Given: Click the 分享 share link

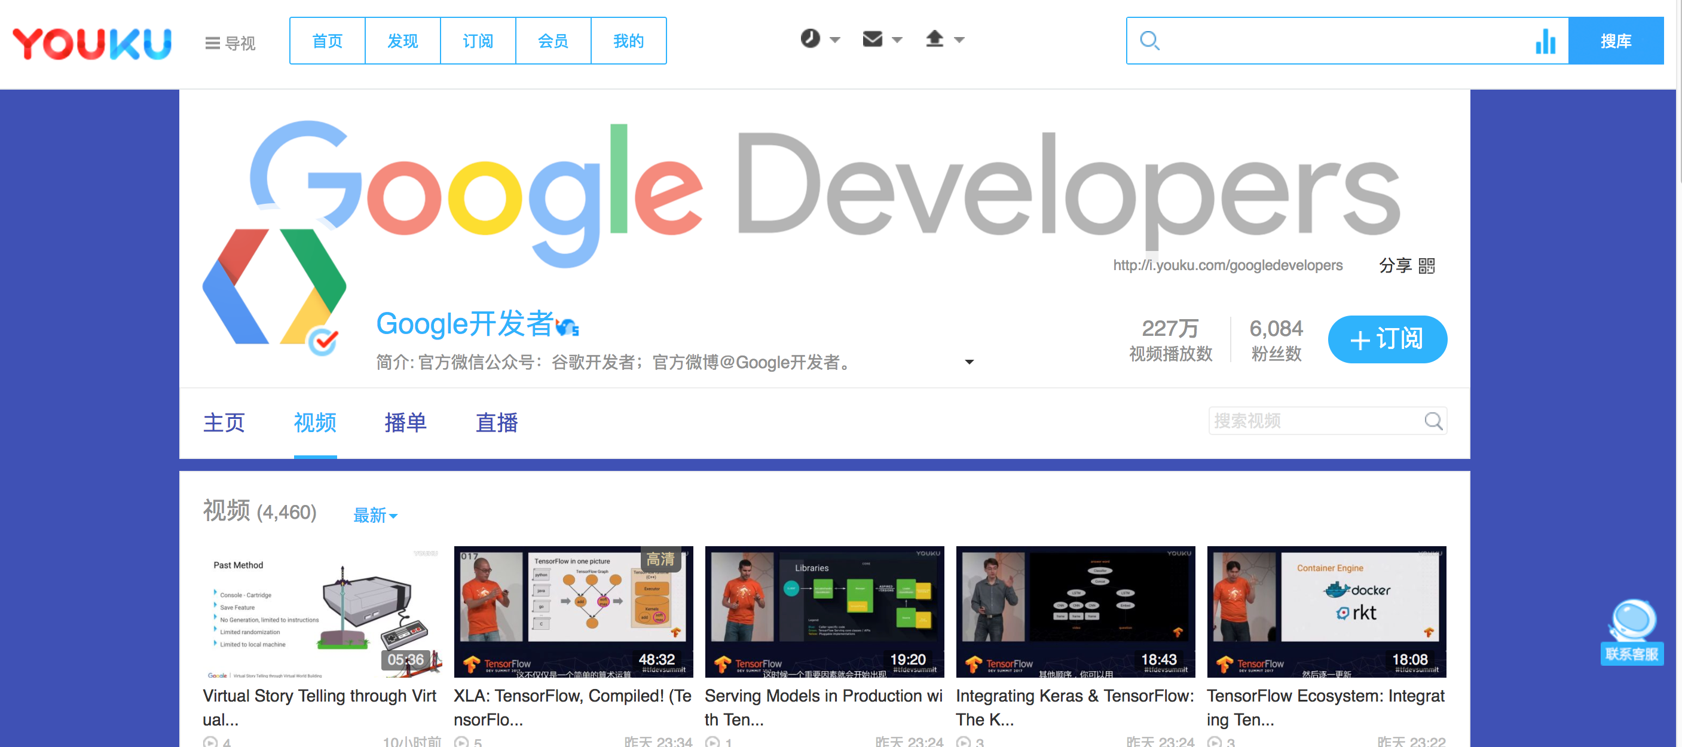Looking at the screenshot, I should coord(1394,266).
